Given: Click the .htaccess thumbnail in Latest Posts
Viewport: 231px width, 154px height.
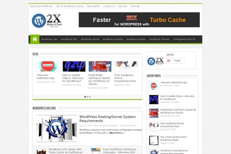Looking at the screenshot, I should (154, 86).
